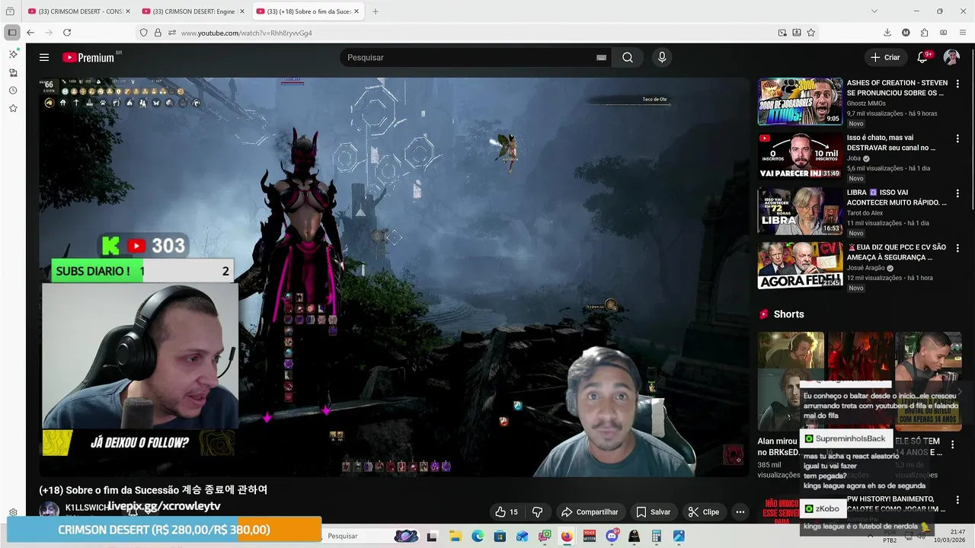
Task: Open history clock in Firefox sidebar
Action: click(x=13, y=91)
